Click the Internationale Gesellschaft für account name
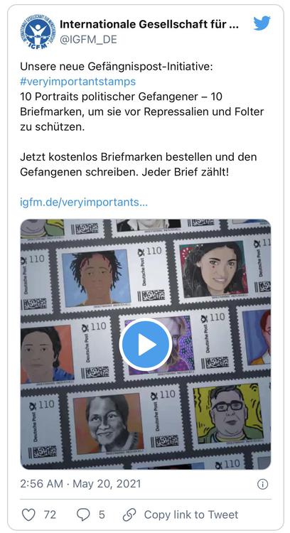This screenshot has height=533, width=290. pyautogui.click(x=149, y=24)
